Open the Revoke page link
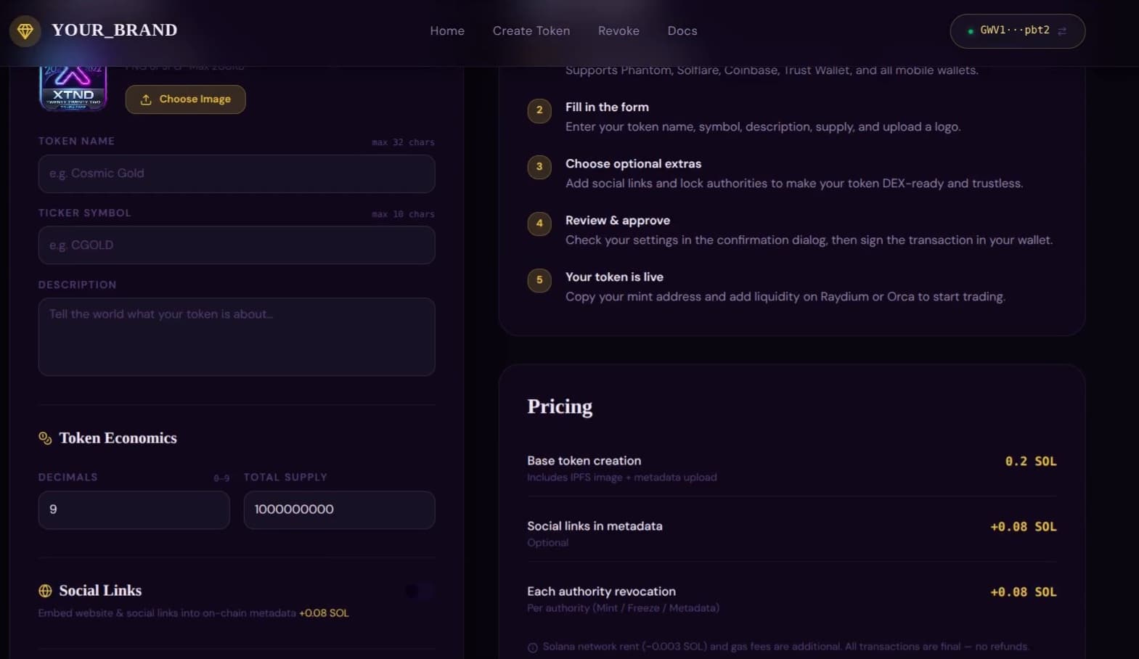This screenshot has width=1139, height=659. pyautogui.click(x=619, y=30)
